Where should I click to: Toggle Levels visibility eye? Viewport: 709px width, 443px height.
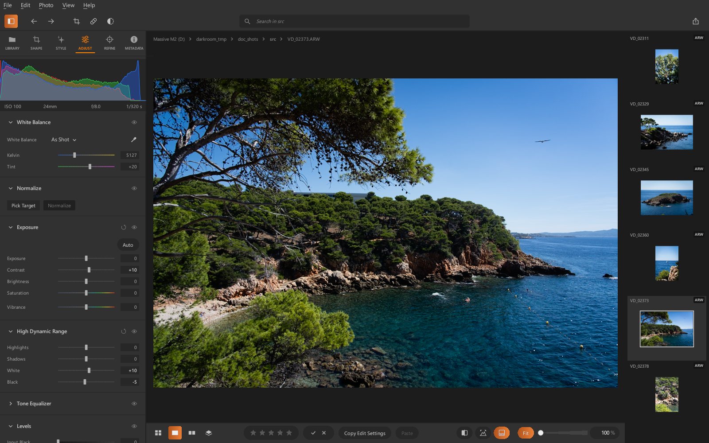point(134,426)
